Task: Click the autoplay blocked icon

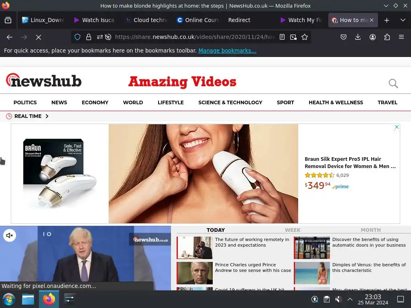Action: click(x=108, y=37)
